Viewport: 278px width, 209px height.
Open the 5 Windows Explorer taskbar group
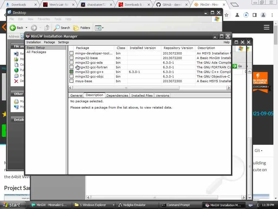coord(94,205)
